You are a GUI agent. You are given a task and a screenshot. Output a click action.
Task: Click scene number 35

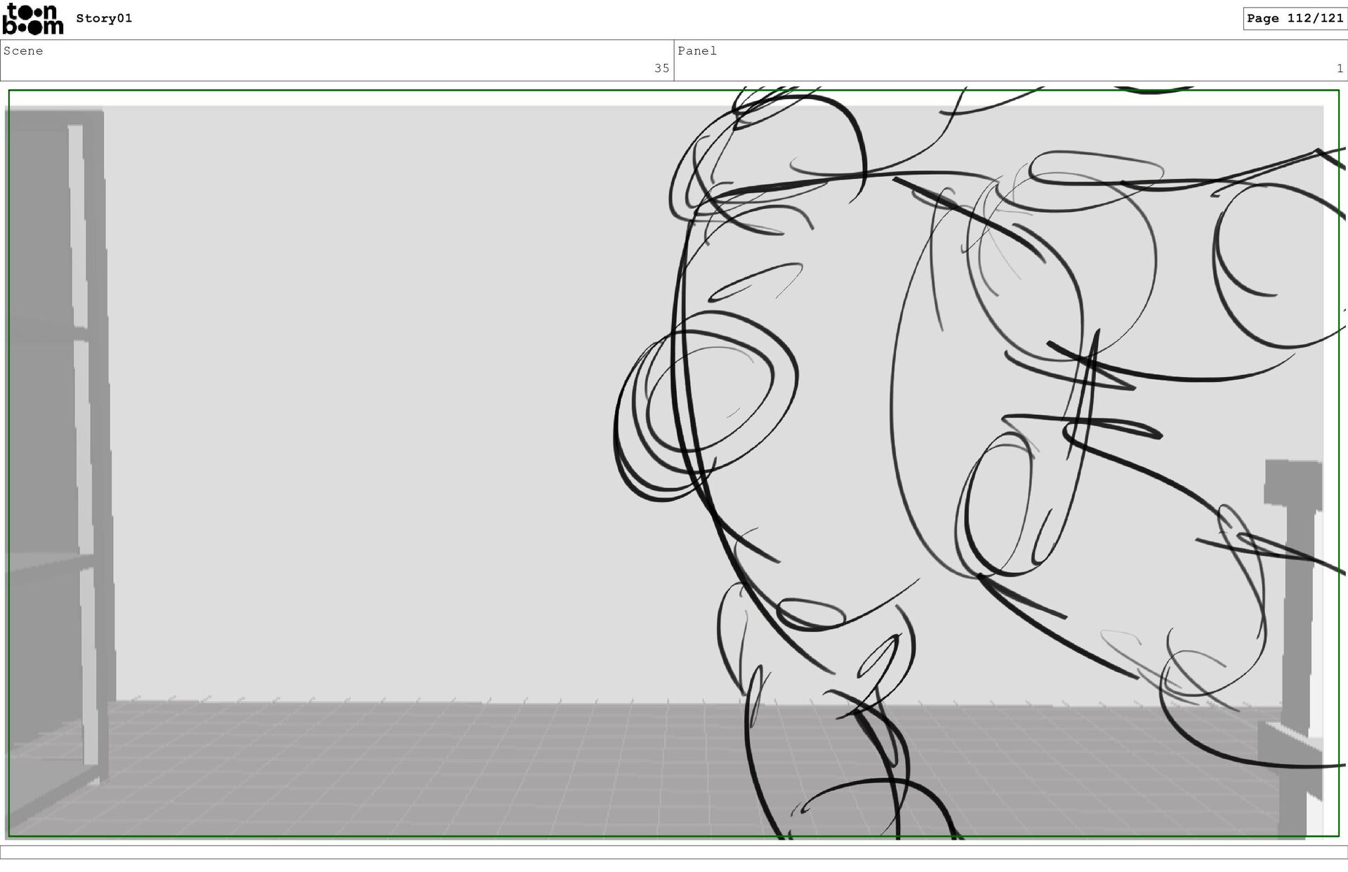[661, 68]
